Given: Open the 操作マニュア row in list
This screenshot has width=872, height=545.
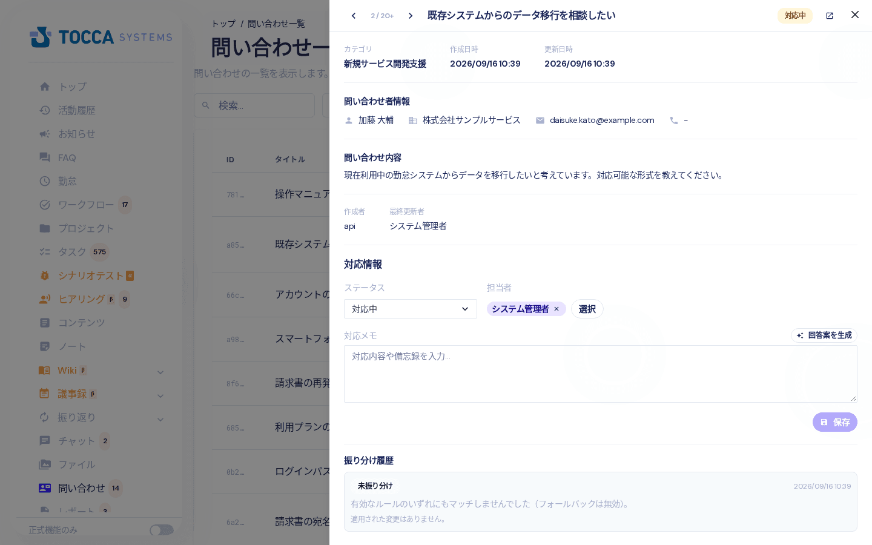Looking at the screenshot, I should 271,194.
